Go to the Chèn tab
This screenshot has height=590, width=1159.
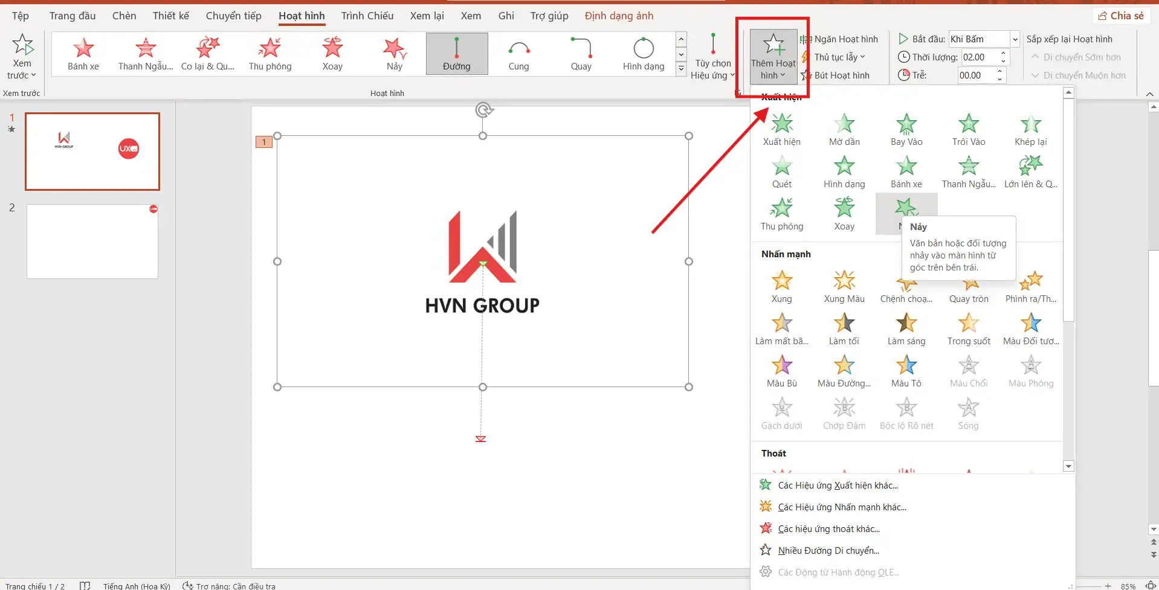coord(124,16)
